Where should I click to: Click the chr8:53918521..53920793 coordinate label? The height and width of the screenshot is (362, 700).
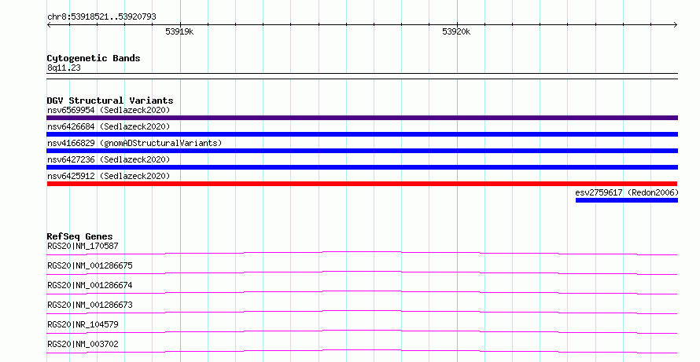coord(101,16)
